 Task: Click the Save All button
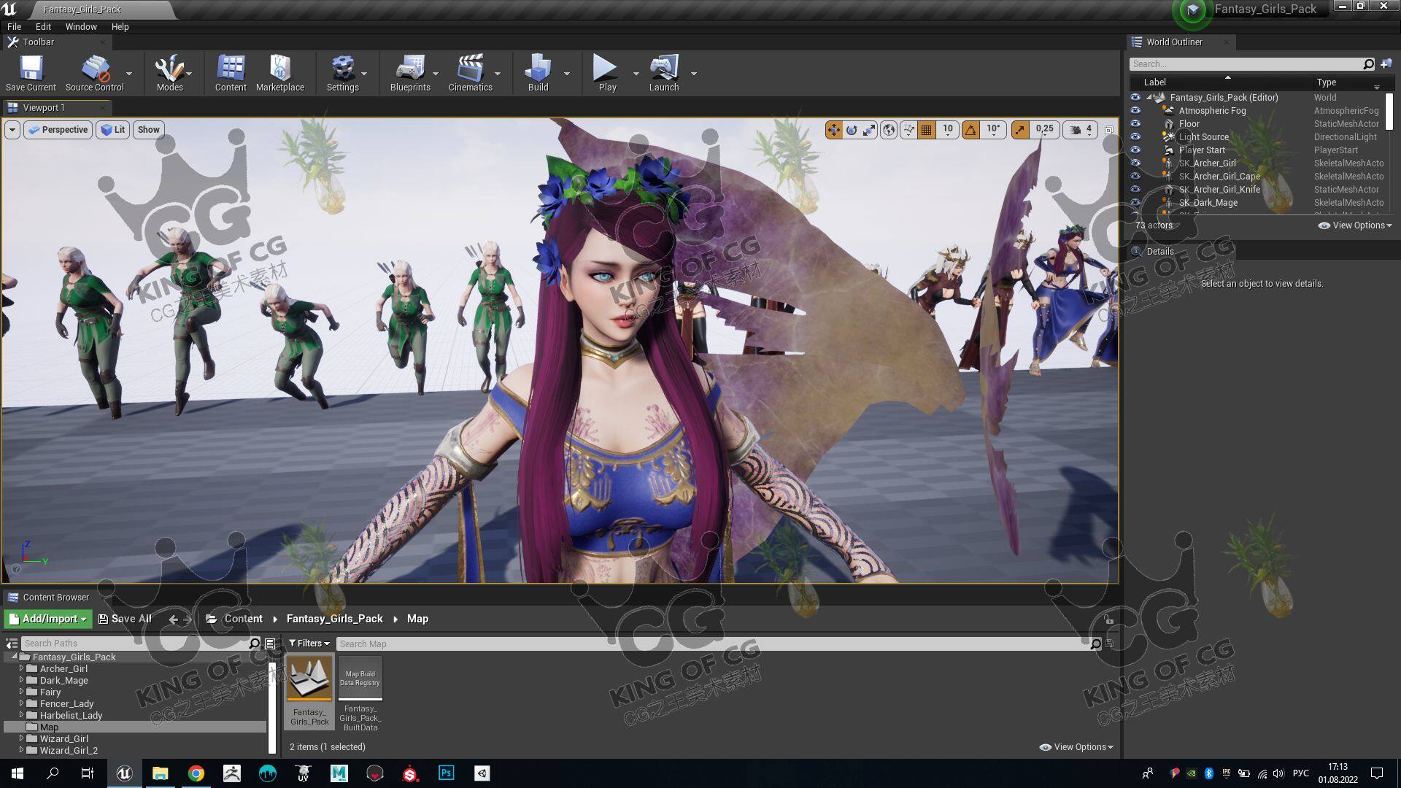(125, 619)
